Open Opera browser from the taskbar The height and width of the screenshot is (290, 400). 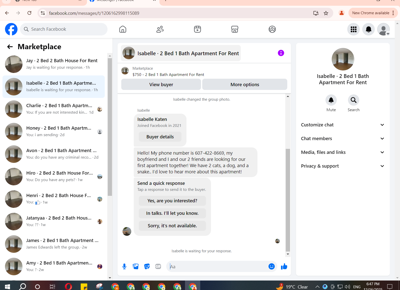tap(68, 287)
